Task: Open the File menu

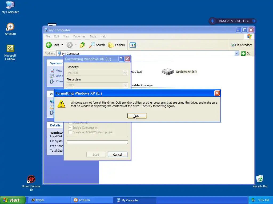Action: [48, 36]
